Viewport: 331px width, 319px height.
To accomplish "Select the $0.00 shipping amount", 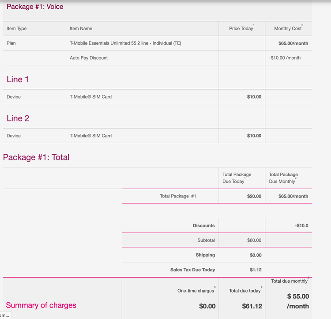I will pyautogui.click(x=256, y=255).
